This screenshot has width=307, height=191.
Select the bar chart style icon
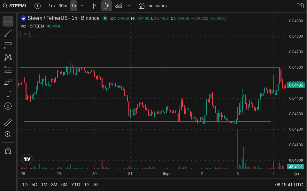[x=95, y=6]
